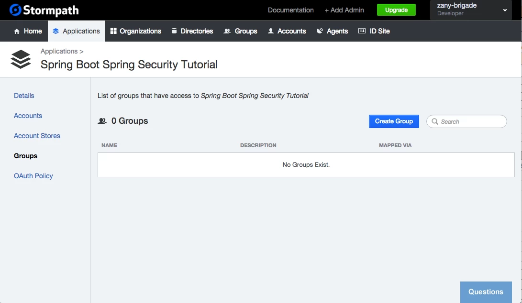
Task: Click the '0 Groups' count heading
Action: pos(130,121)
